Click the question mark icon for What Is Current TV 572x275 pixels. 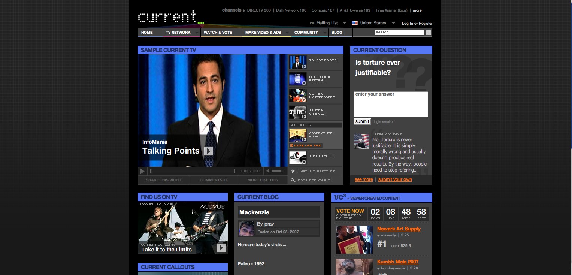pos(293,171)
